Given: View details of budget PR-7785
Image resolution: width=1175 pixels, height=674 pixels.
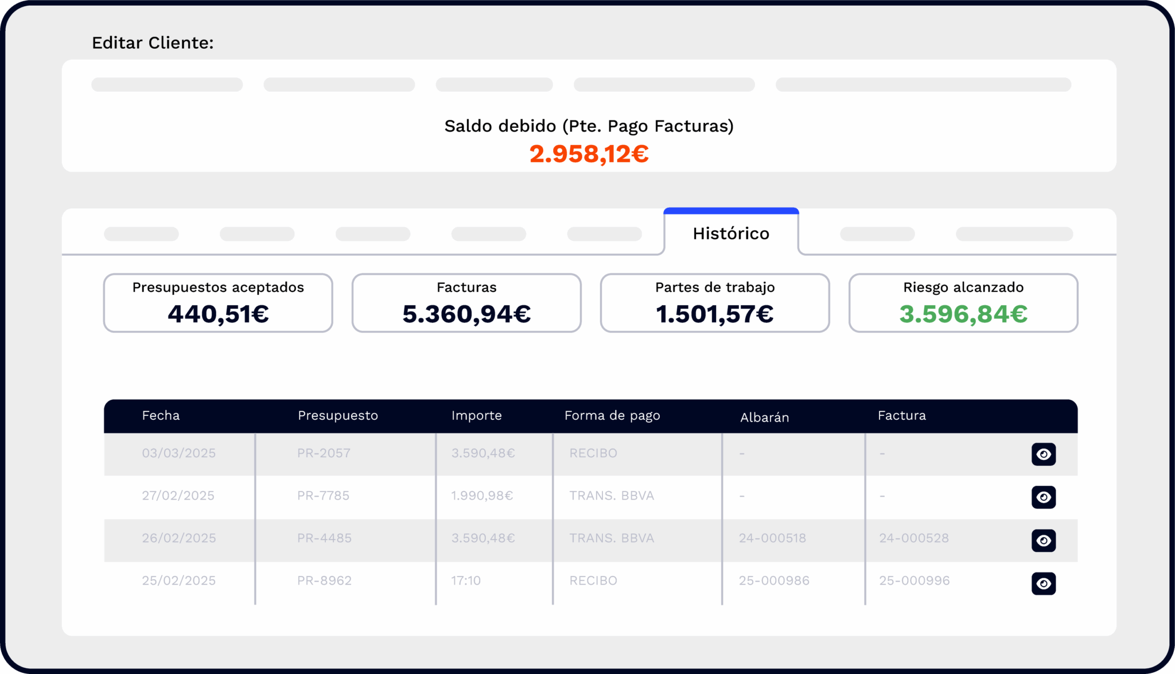Looking at the screenshot, I should 1043,497.
